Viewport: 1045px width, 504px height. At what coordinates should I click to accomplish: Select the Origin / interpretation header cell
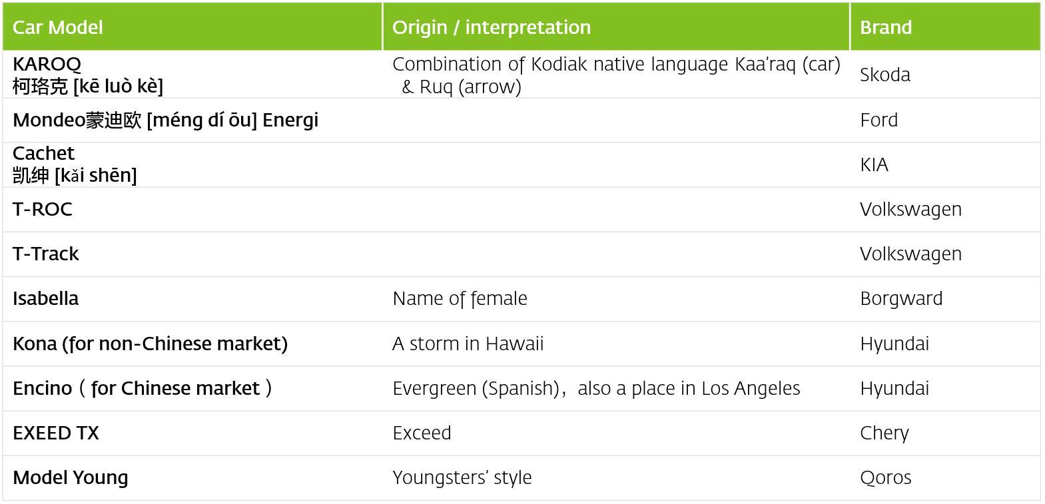(x=616, y=27)
